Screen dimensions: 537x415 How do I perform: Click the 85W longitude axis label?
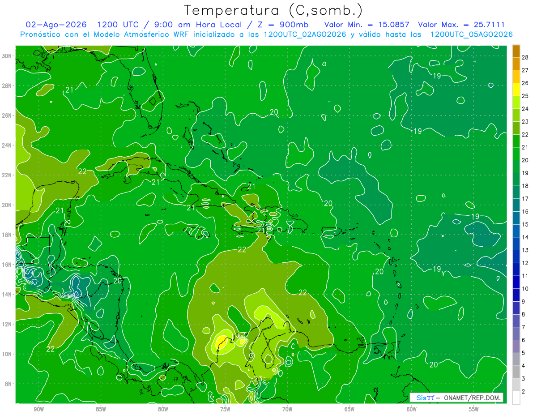101,409
